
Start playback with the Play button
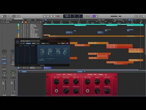tap(54, 16)
